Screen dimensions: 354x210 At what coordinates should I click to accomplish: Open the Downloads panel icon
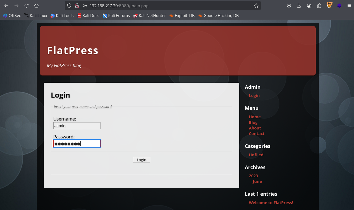[299, 6]
